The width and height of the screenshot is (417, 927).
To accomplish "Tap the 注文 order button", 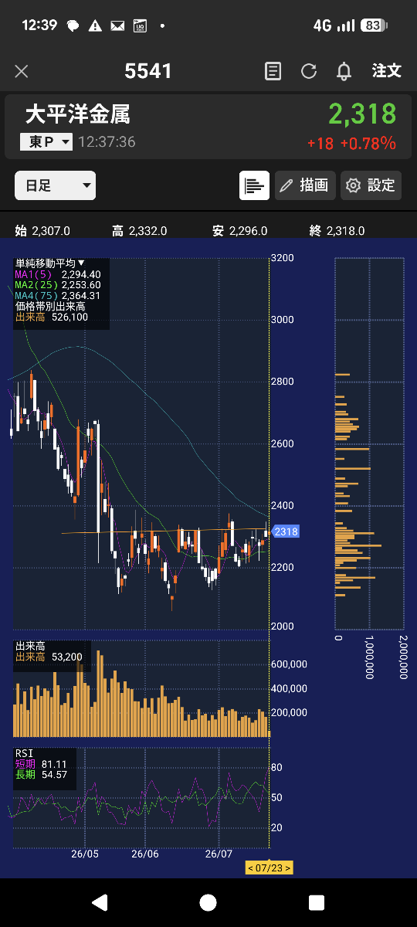I will click(x=387, y=71).
